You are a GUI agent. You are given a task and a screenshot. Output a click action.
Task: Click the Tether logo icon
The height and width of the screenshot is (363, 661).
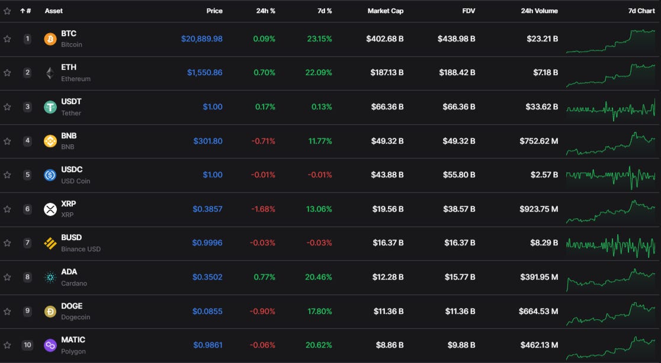50,107
